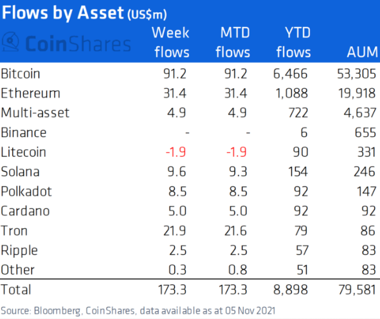
Task: Click the Cardano row label
Action: (25, 211)
